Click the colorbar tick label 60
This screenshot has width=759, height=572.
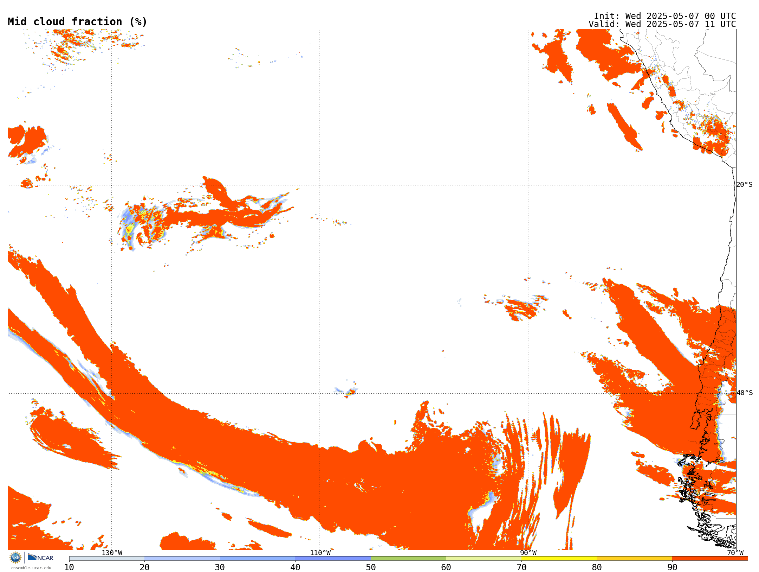click(x=446, y=567)
